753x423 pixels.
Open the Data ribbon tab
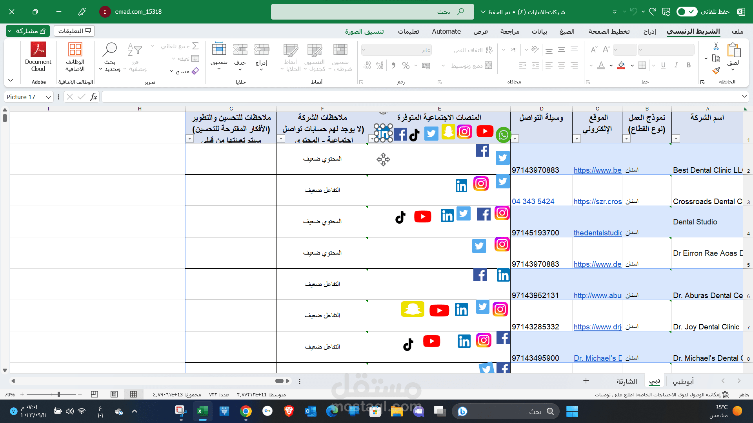pyautogui.click(x=539, y=31)
